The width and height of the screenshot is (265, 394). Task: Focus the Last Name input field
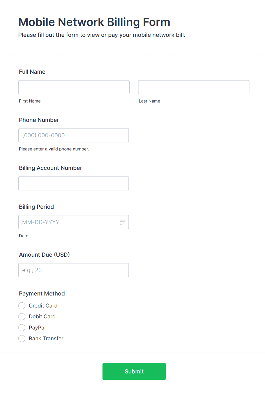(194, 87)
